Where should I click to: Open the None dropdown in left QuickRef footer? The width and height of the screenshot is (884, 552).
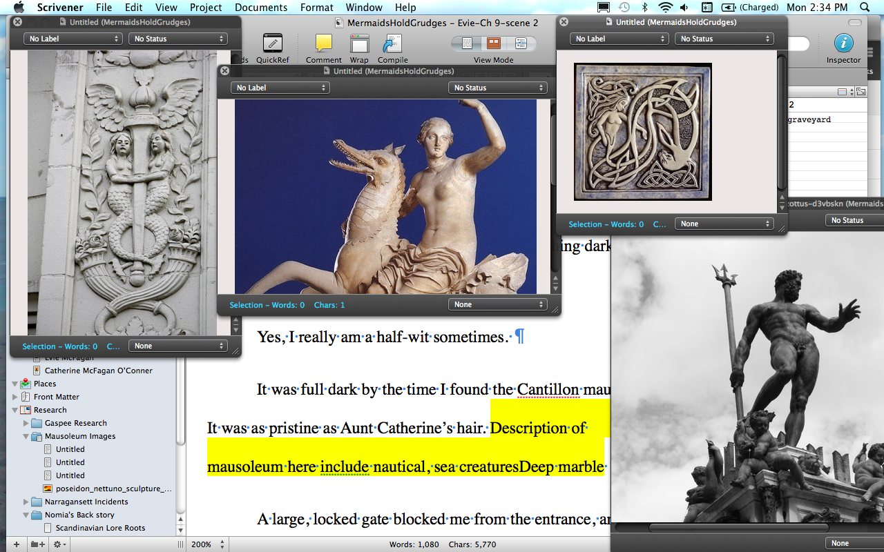178,346
